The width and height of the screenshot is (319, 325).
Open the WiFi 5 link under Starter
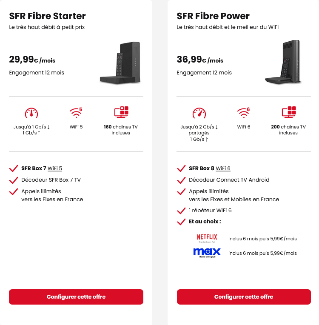click(55, 168)
